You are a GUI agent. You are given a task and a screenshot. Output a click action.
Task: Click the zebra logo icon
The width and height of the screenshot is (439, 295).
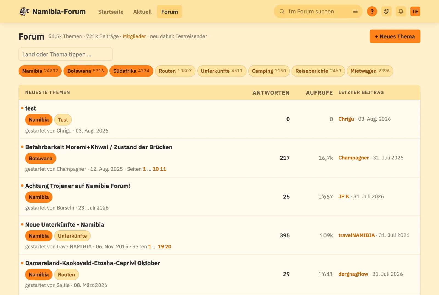click(x=24, y=12)
